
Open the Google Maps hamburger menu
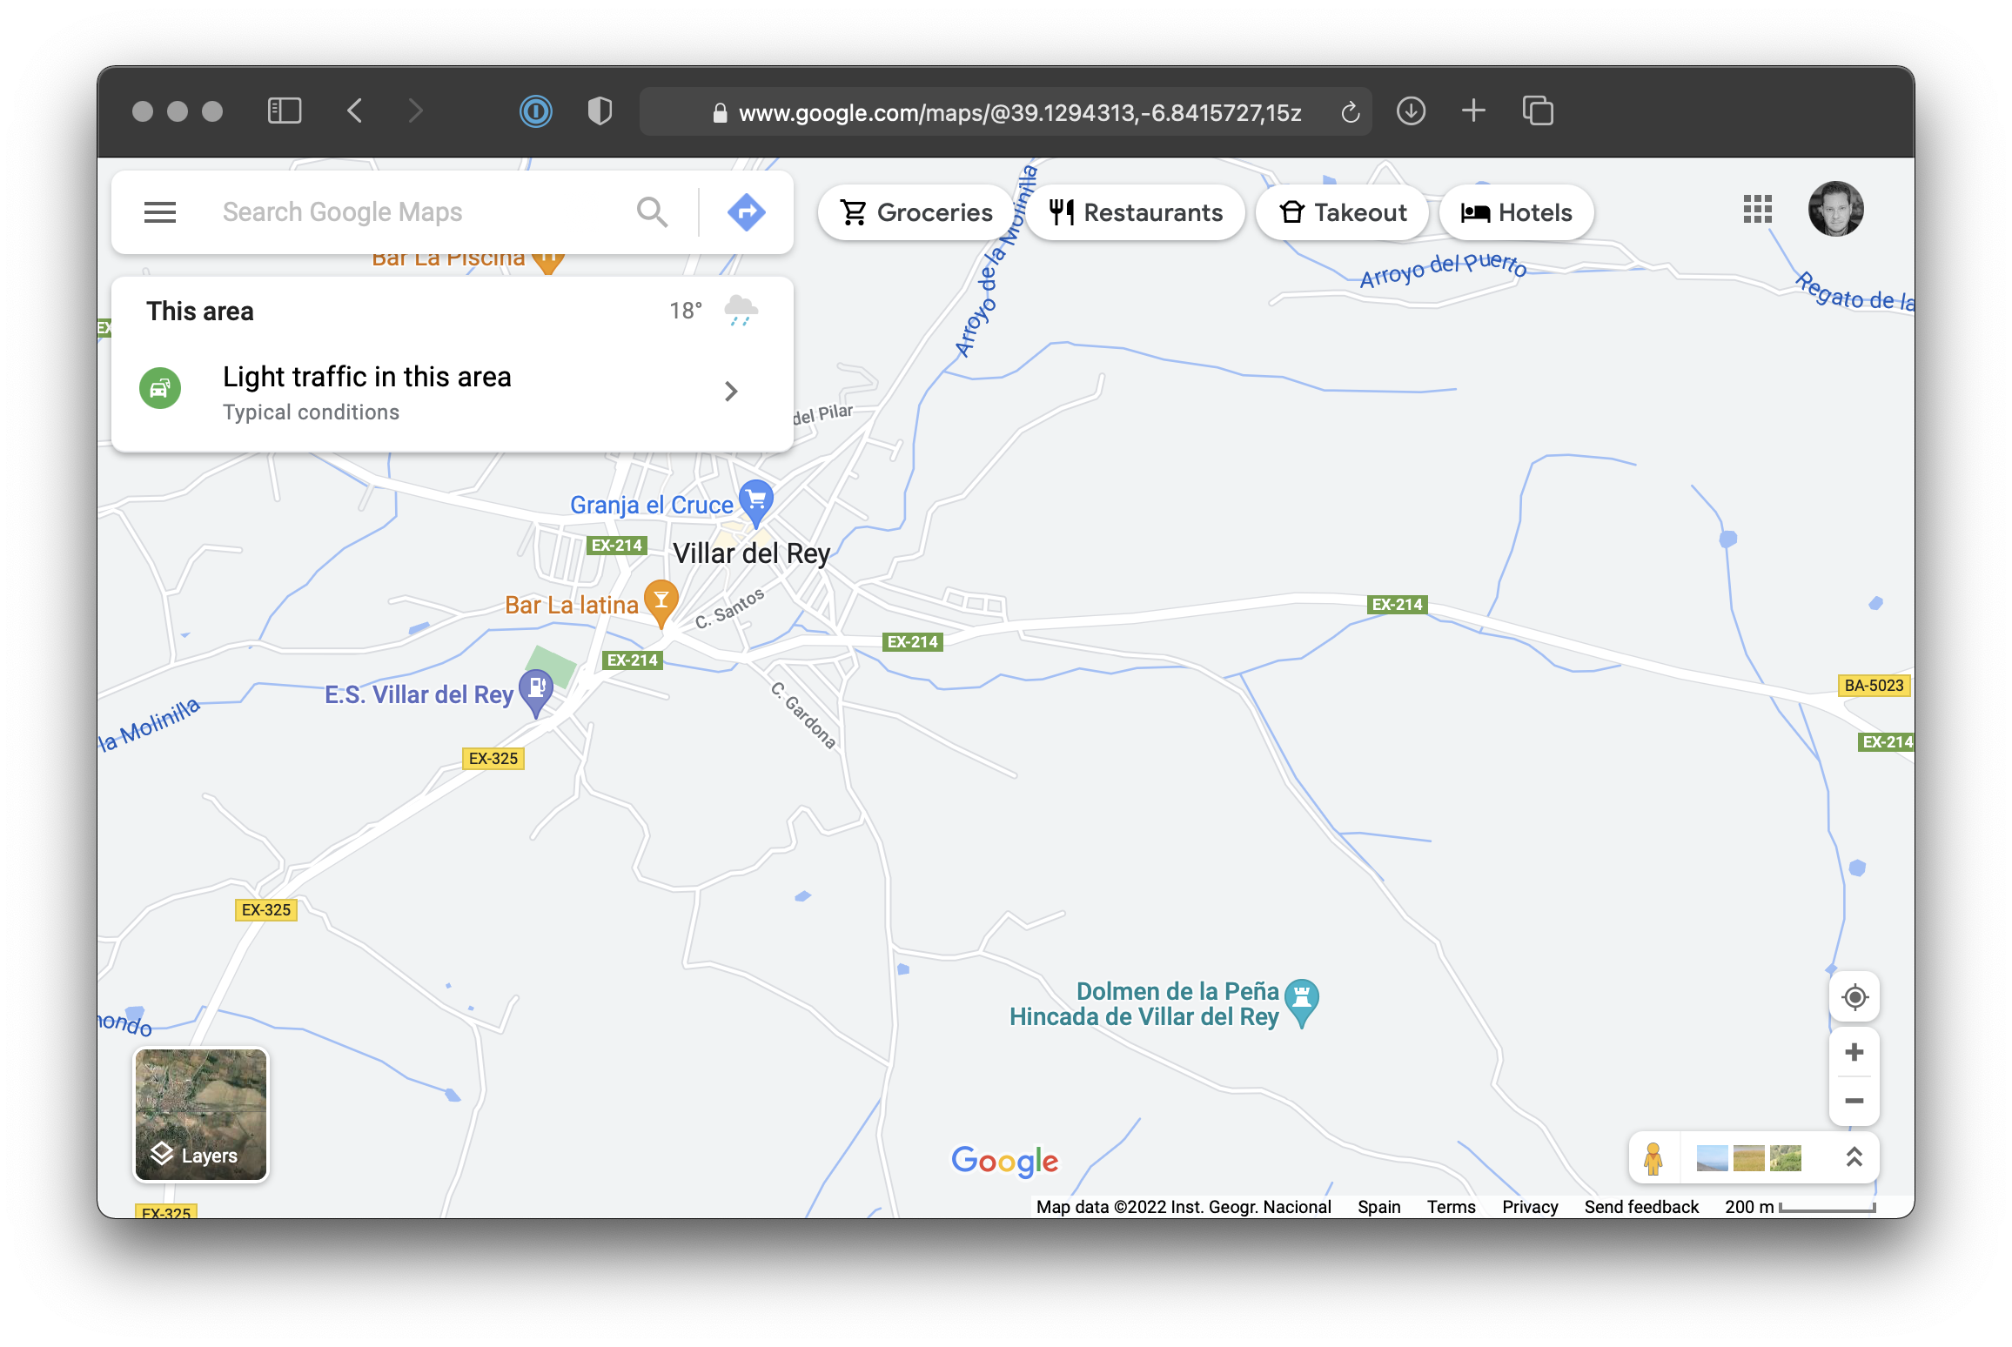[159, 212]
